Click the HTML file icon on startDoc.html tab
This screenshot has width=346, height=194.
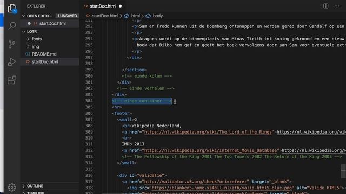(86, 6)
